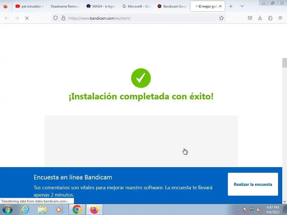Open the Windows Start orb

pyautogui.click(x=8, y=209)
